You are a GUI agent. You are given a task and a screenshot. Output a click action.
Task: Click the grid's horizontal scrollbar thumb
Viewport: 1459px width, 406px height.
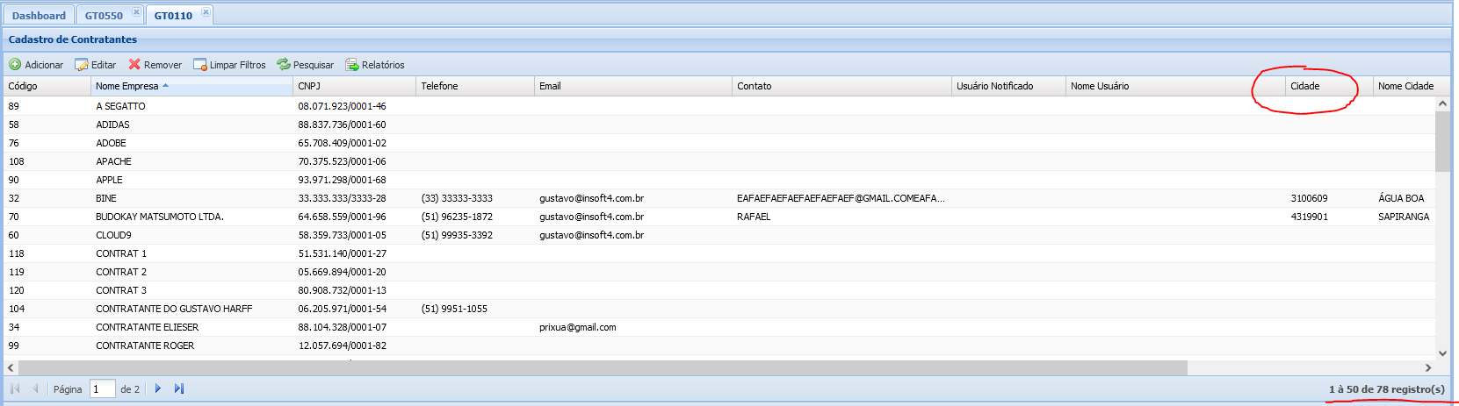603,367
